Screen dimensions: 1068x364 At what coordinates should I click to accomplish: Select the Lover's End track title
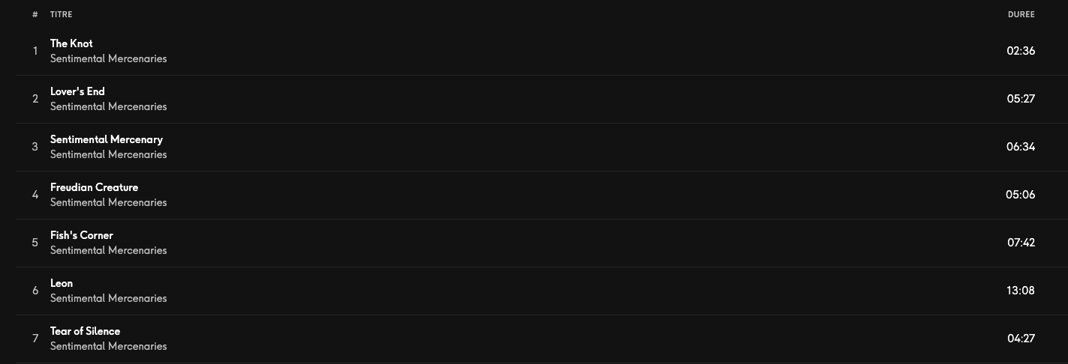(x=77, y=91)
